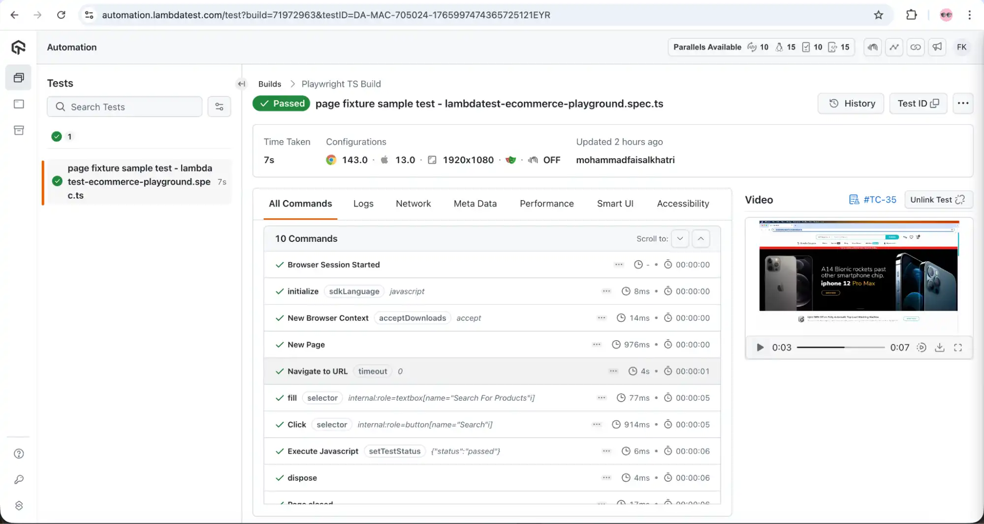The image size is (984, 524).
Task: Click the key icon in the lower sidebar
Action: coord(19,480)
